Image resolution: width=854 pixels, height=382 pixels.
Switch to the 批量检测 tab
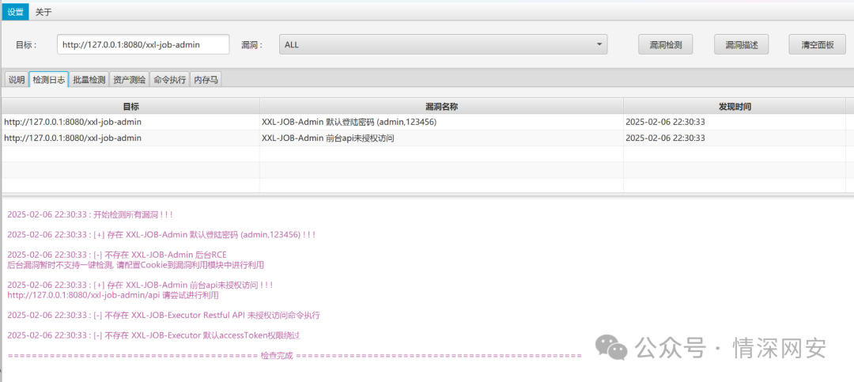pos(89,80)
